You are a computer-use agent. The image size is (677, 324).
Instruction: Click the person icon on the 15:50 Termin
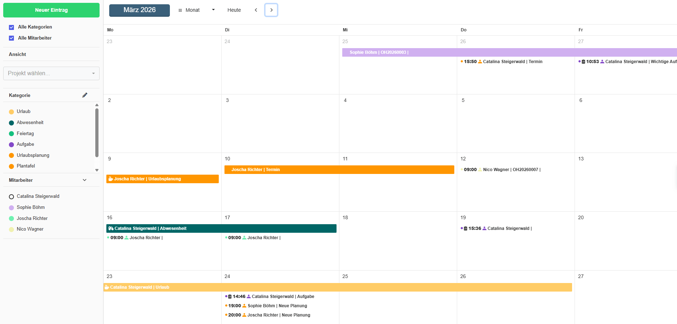[480, 62]
